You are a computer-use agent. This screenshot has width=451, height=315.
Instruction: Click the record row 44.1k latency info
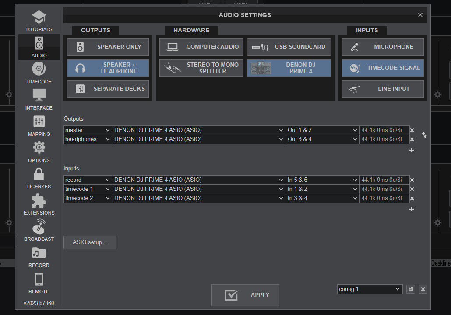[x=384, y=180]
